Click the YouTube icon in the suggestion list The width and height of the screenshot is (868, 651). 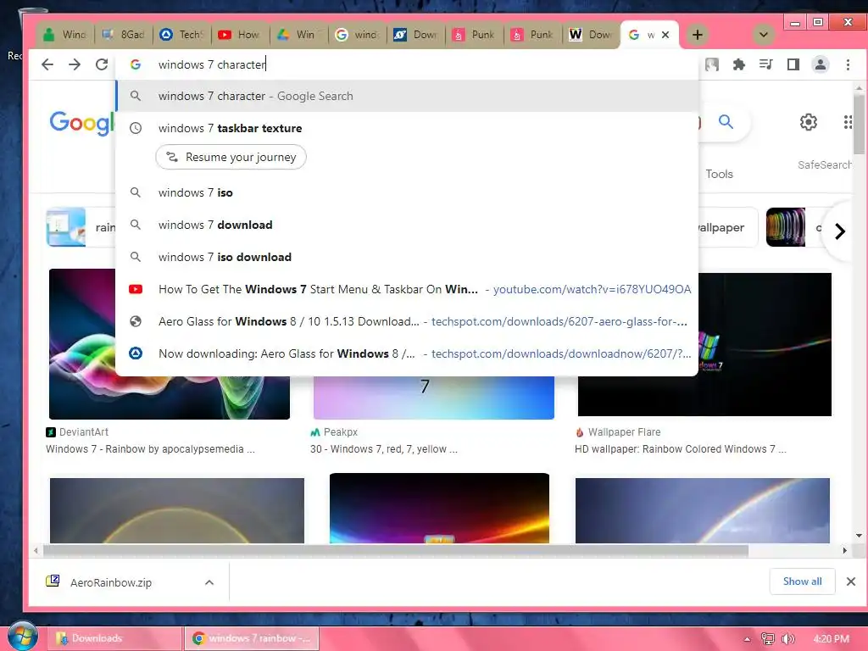coord(136,289)
